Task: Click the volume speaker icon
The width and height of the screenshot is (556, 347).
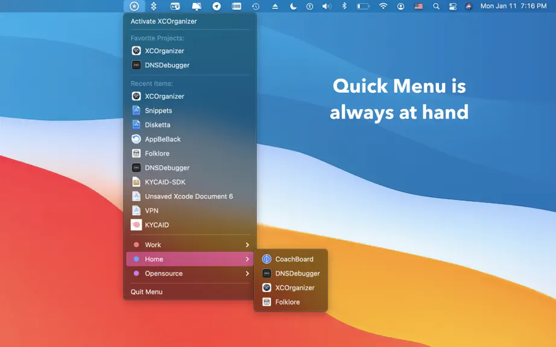Action: [327, 6]
